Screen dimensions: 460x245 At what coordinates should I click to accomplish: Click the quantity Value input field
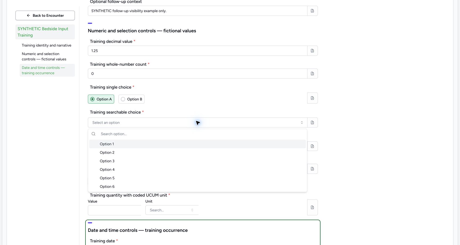coord(114,210)
